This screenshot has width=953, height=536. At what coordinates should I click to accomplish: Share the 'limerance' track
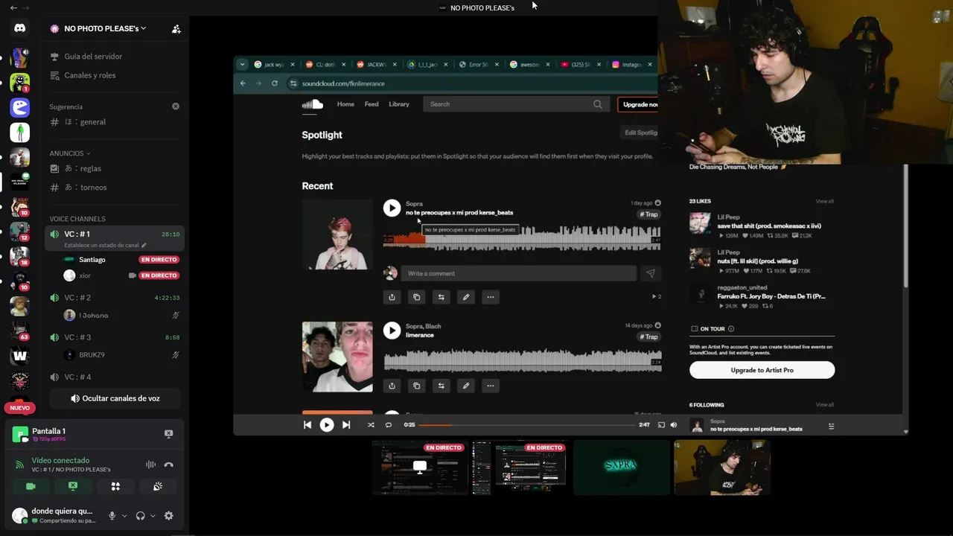click(x=392, y=386)
